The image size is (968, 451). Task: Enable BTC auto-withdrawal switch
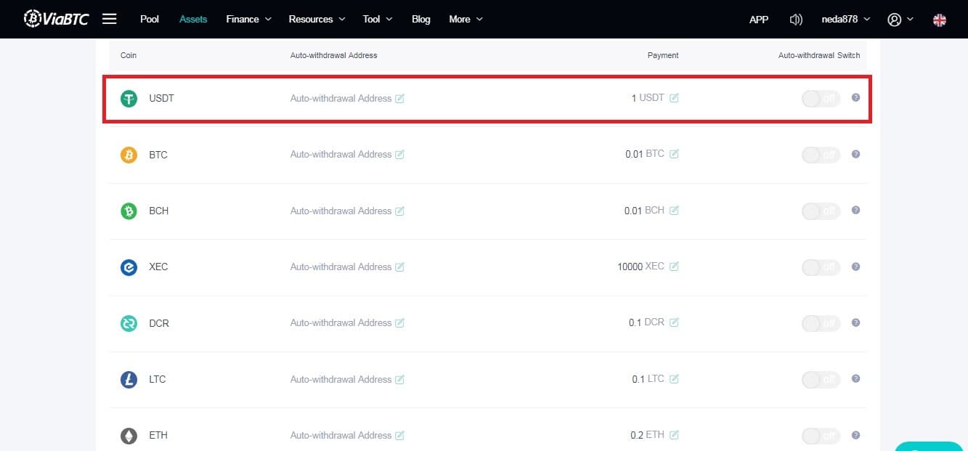point(821,155)
